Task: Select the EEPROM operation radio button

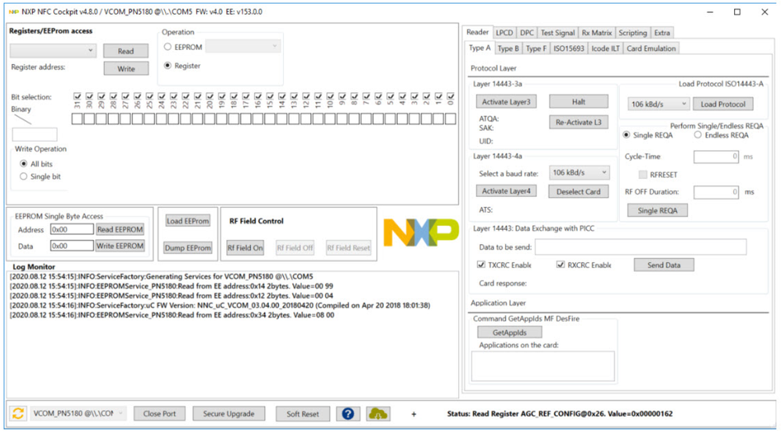Action: pos(168,47)
